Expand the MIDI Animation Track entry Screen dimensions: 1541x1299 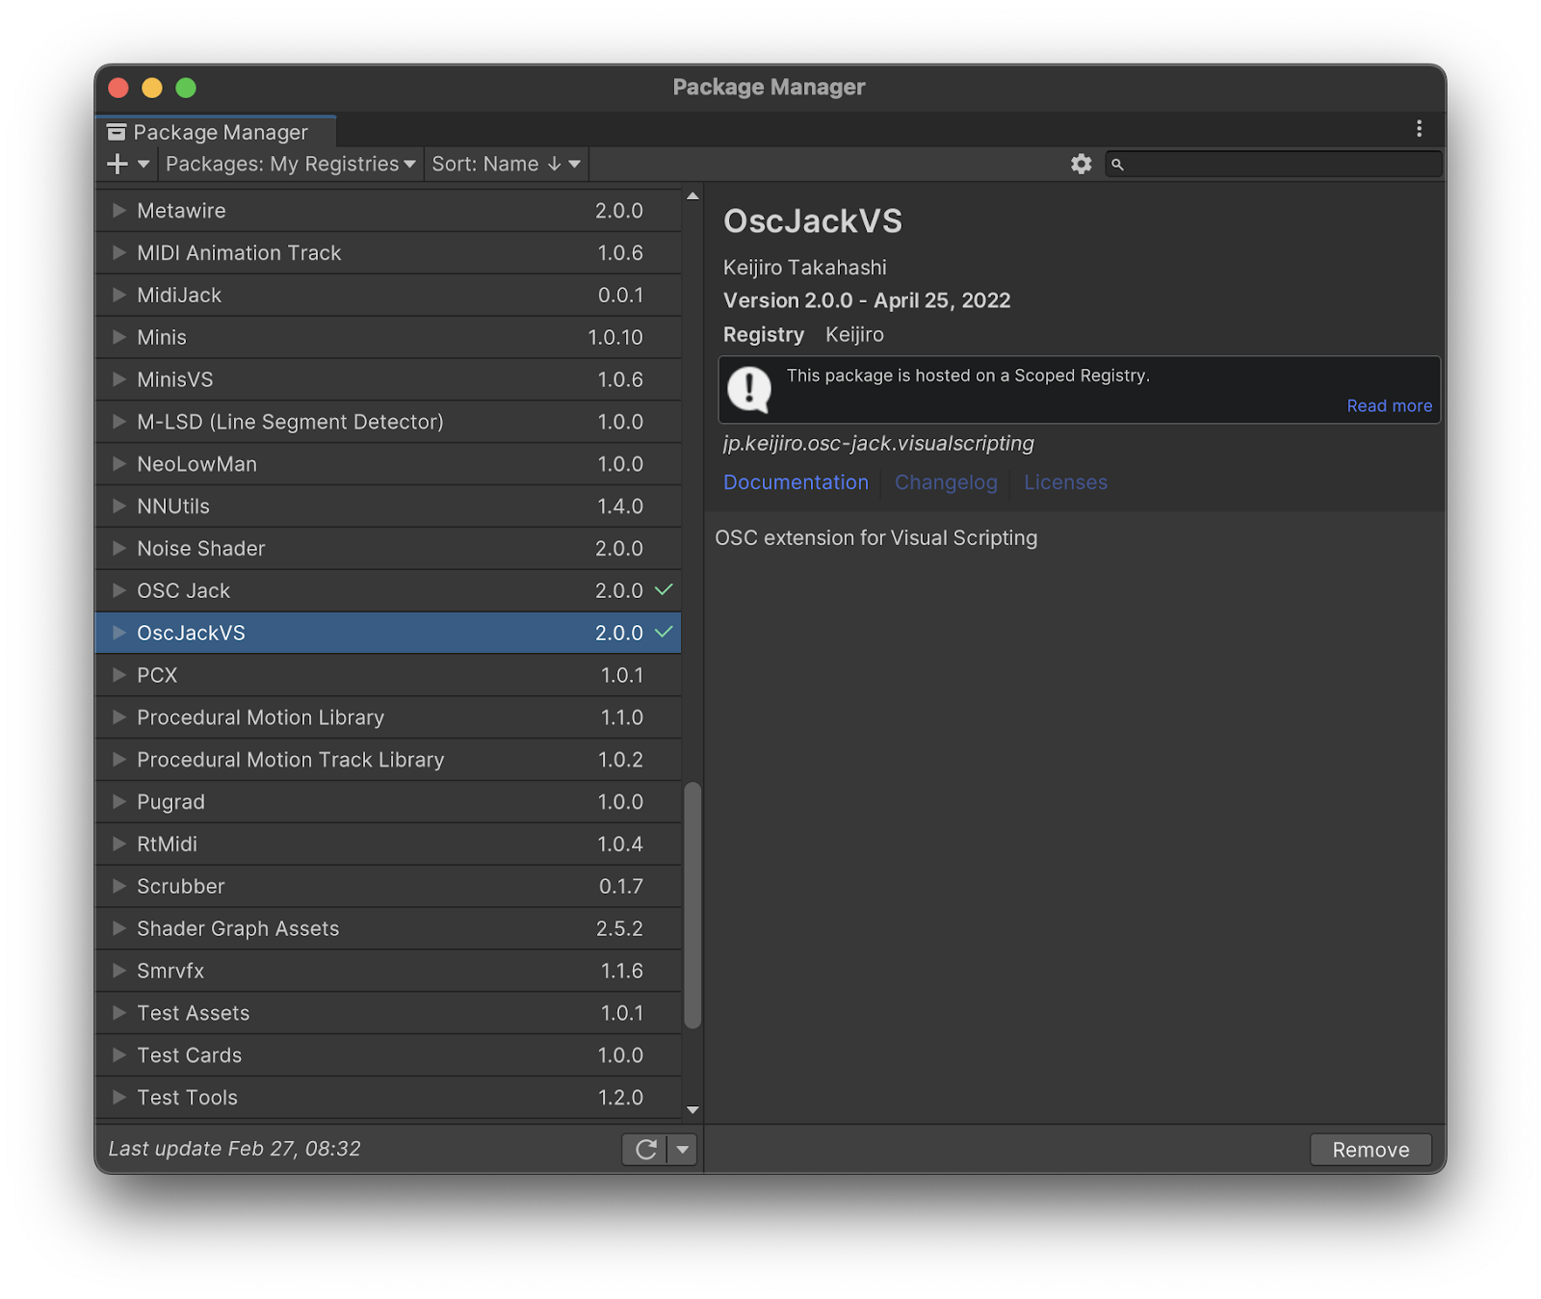[x=119, y=253]
